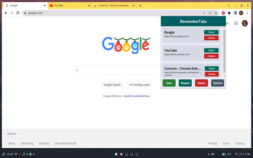The height and width of the screenshot is (158, 253).
Task: Switch to the pink workspace indicator
Action: click(x=121, y=154)
